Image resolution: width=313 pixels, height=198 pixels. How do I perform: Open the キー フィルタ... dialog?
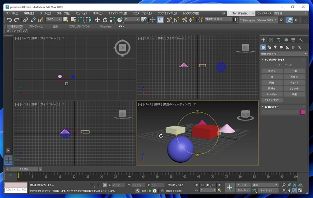269,191
